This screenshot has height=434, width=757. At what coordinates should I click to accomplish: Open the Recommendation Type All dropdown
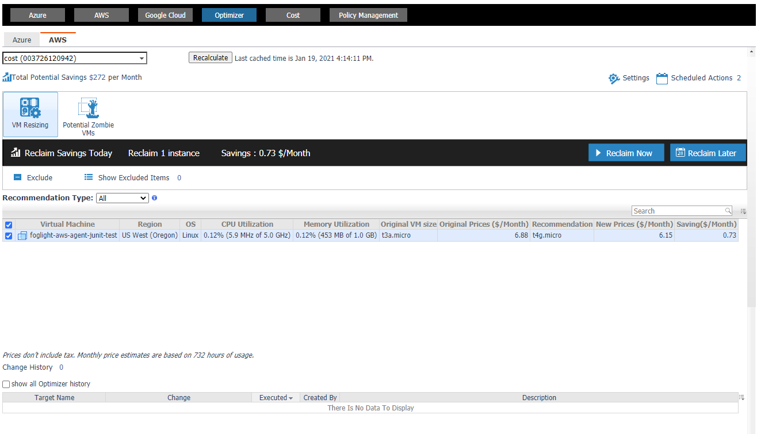click(123, 198)
